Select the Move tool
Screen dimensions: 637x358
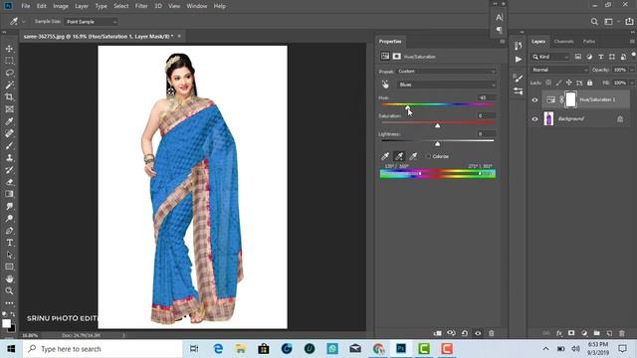coord(9,49)
